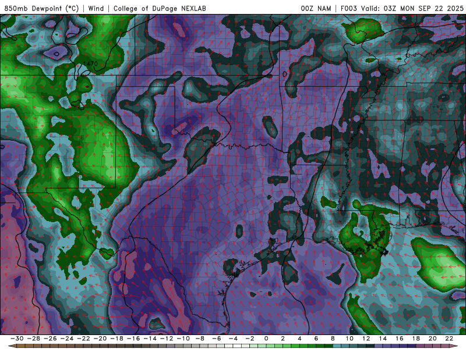Click the "-20" scale label
This screenshot has width=466, height=349.
100,339
